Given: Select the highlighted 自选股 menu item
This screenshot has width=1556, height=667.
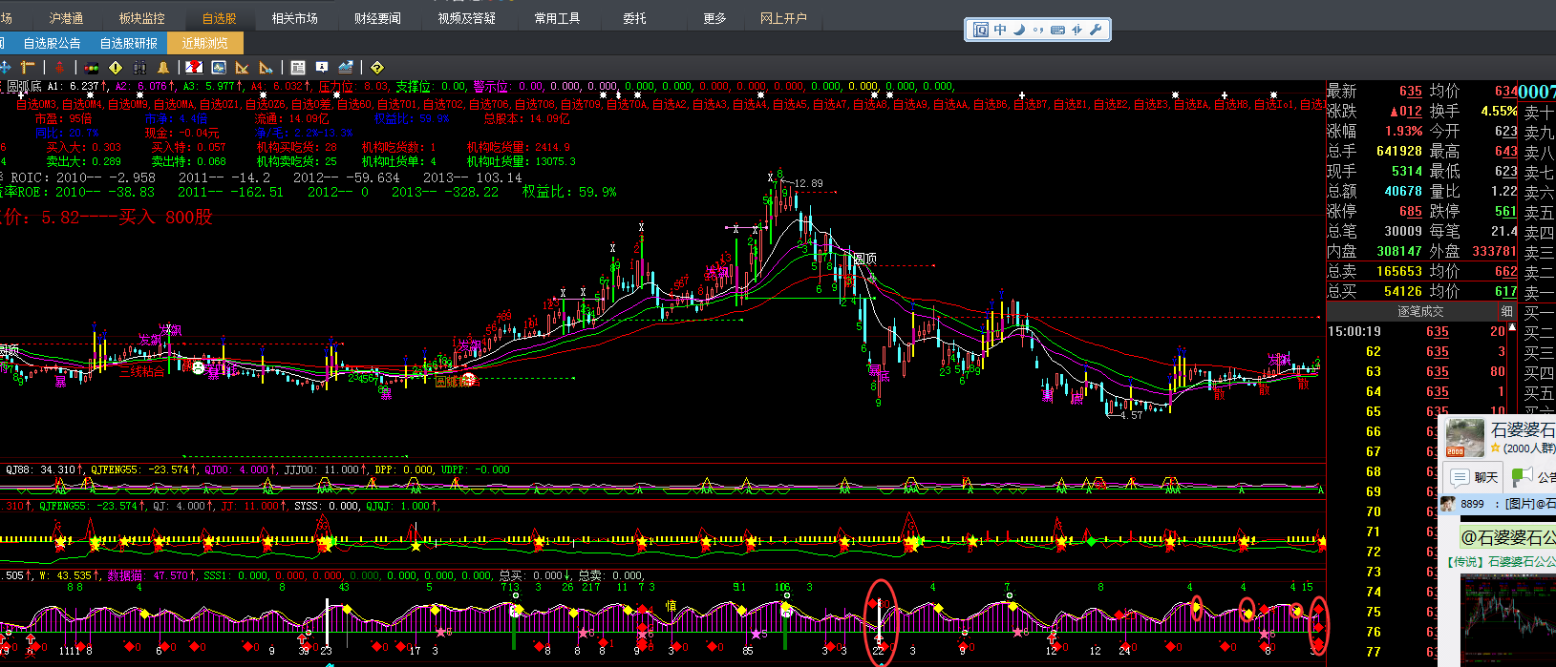Looking at the screenshot, I should 219,18.
